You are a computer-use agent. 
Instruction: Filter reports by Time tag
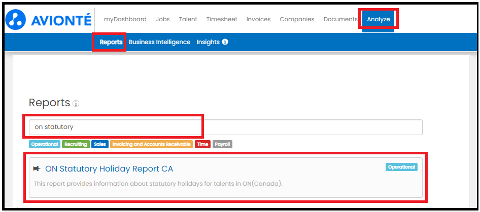click(x=202, y=144)
